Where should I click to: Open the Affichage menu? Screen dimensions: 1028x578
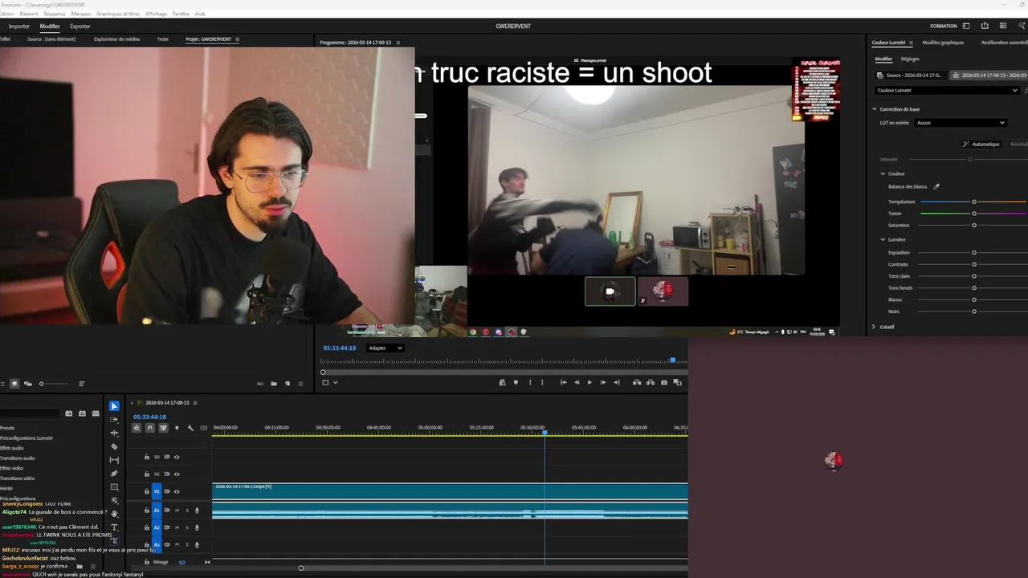tap(156, 14)
